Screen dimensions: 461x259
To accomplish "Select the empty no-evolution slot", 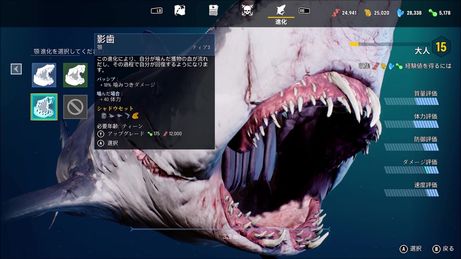I will coord(75,107).
